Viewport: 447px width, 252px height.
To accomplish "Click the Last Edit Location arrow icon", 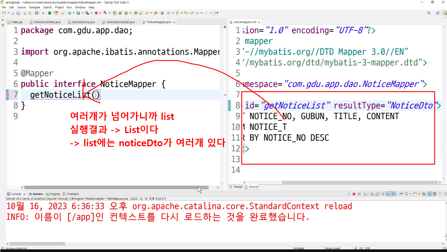I will point(186,13).
